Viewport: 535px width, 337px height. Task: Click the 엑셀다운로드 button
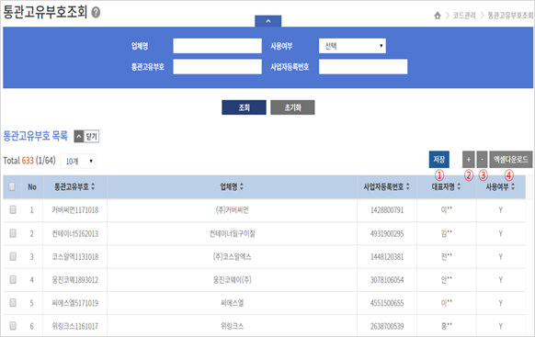511,160
